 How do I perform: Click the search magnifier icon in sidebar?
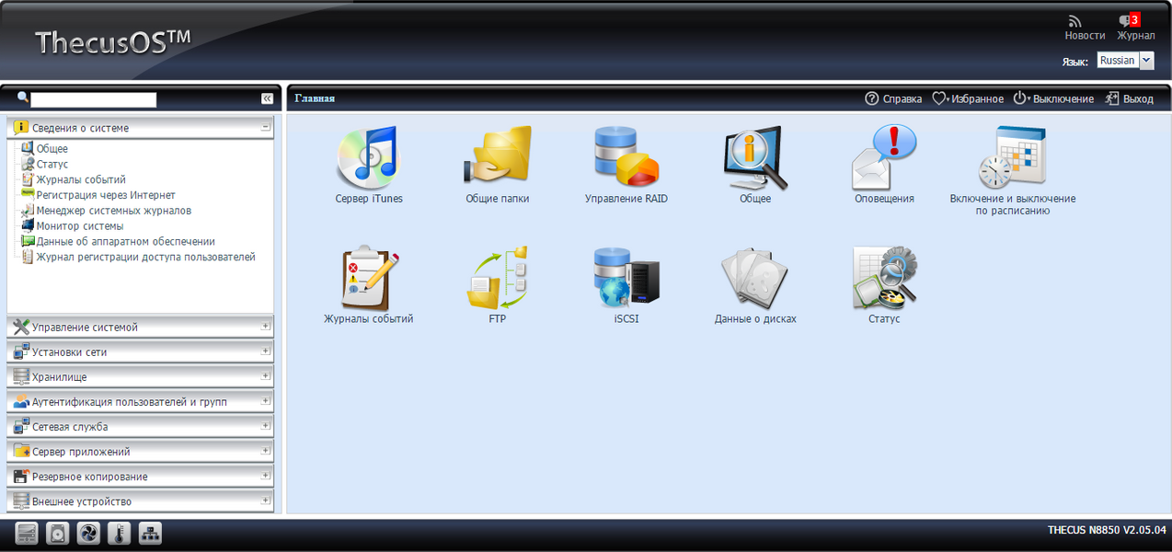pos(23,98)
